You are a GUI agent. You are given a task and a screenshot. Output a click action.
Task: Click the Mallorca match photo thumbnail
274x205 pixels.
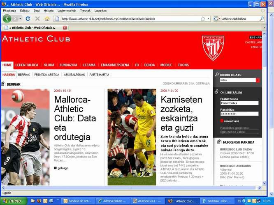click(x=26, y=137)
